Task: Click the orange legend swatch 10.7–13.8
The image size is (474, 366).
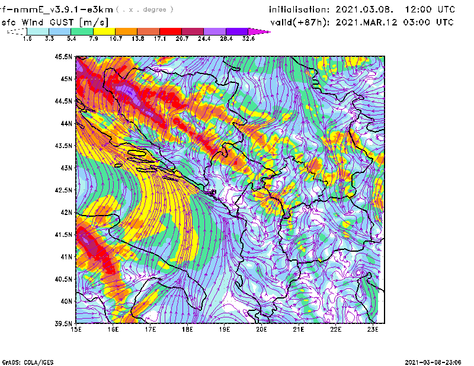Action: [126, 31]
